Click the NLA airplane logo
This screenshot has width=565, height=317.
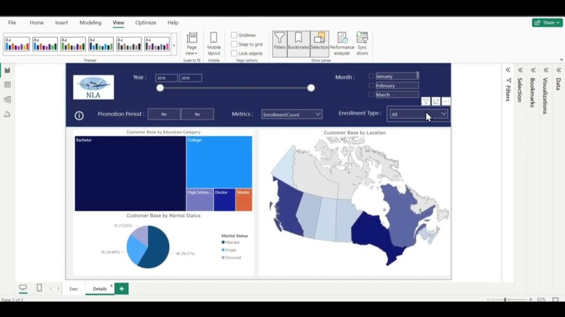(93, 87)
